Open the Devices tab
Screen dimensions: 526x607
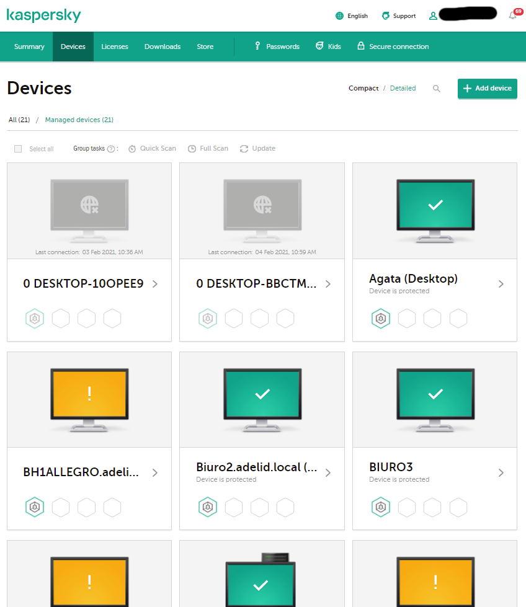73,47
